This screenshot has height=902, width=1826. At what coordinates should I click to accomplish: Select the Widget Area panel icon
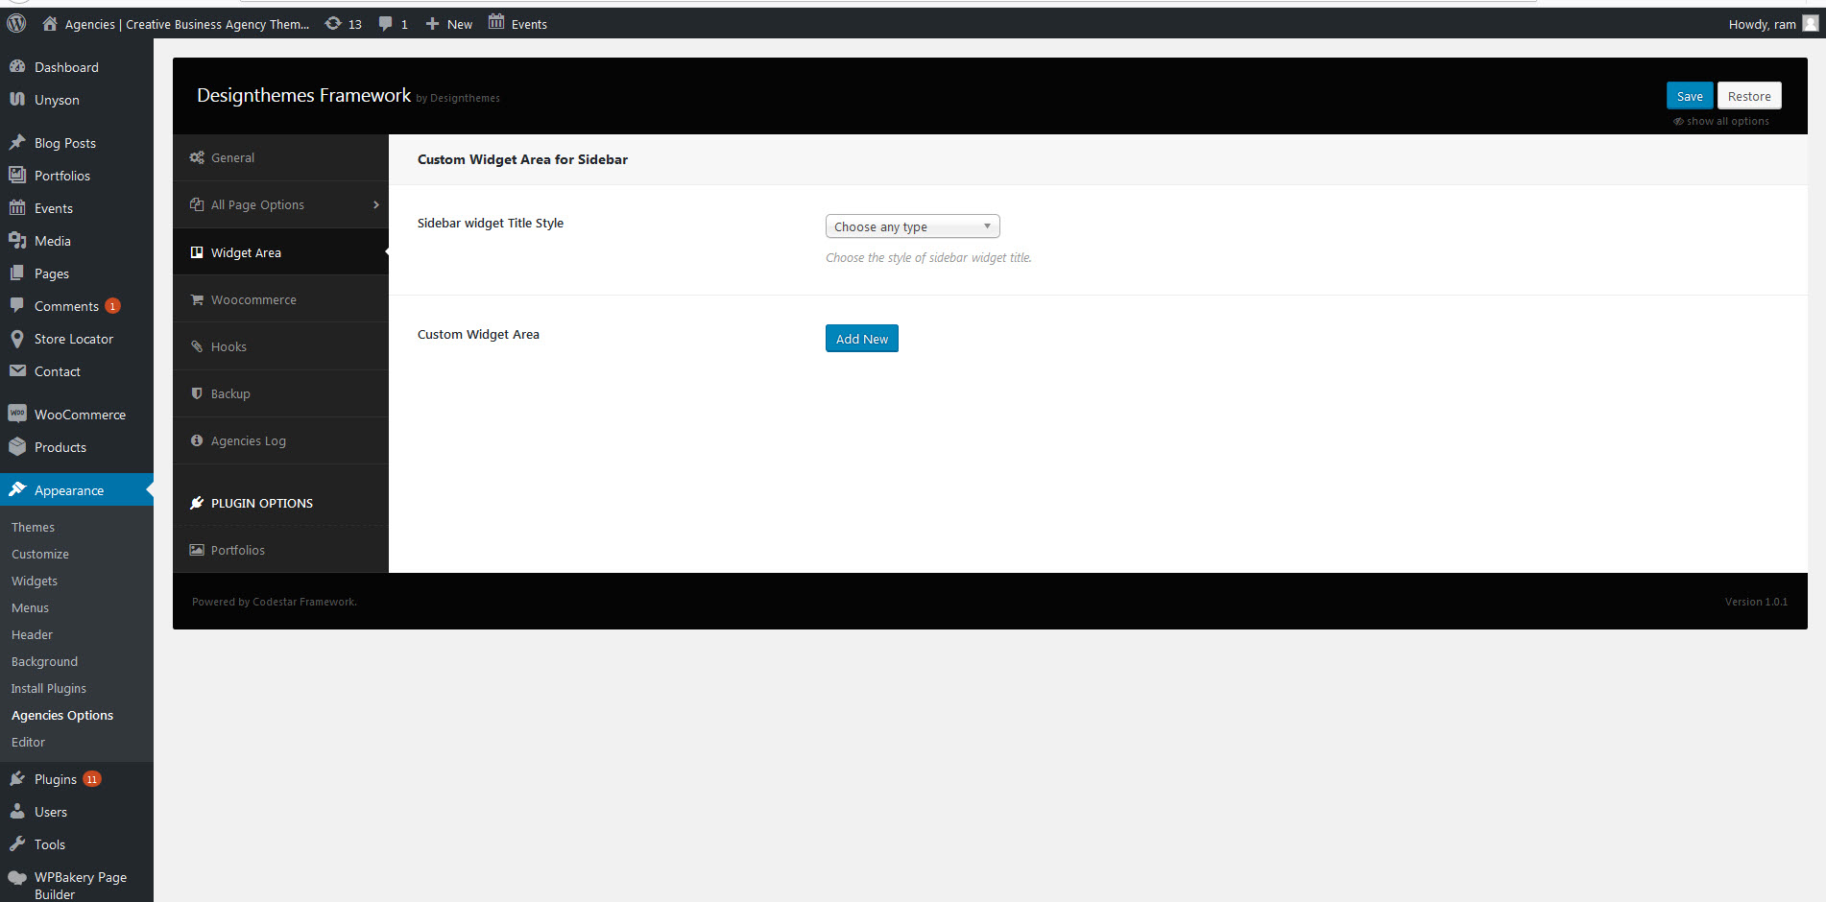pyautogui.click(x=197, y=251)
